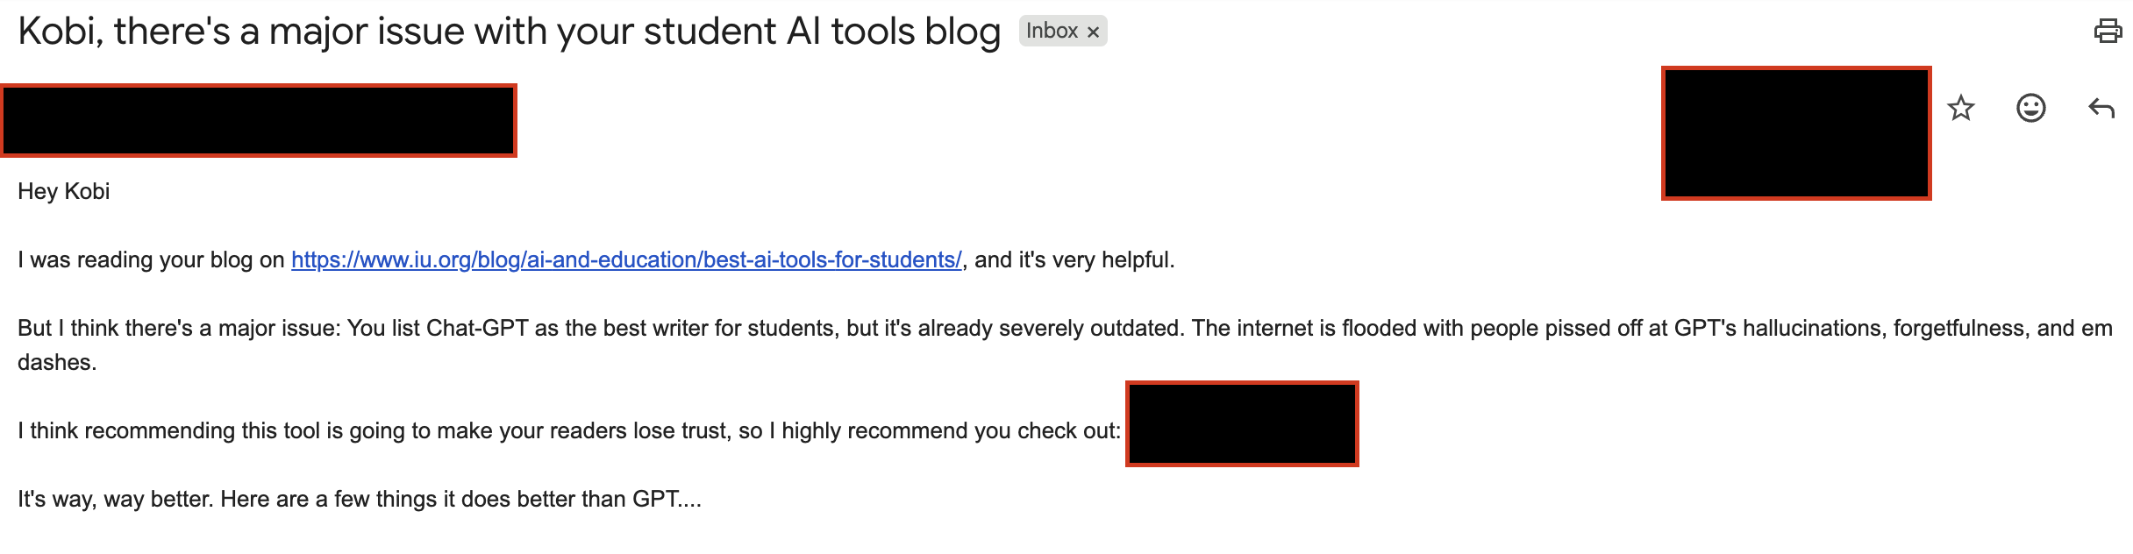Add an emoji reaction to the email
This screenshot has width=2133, height=554.
tap(2030, 109)
